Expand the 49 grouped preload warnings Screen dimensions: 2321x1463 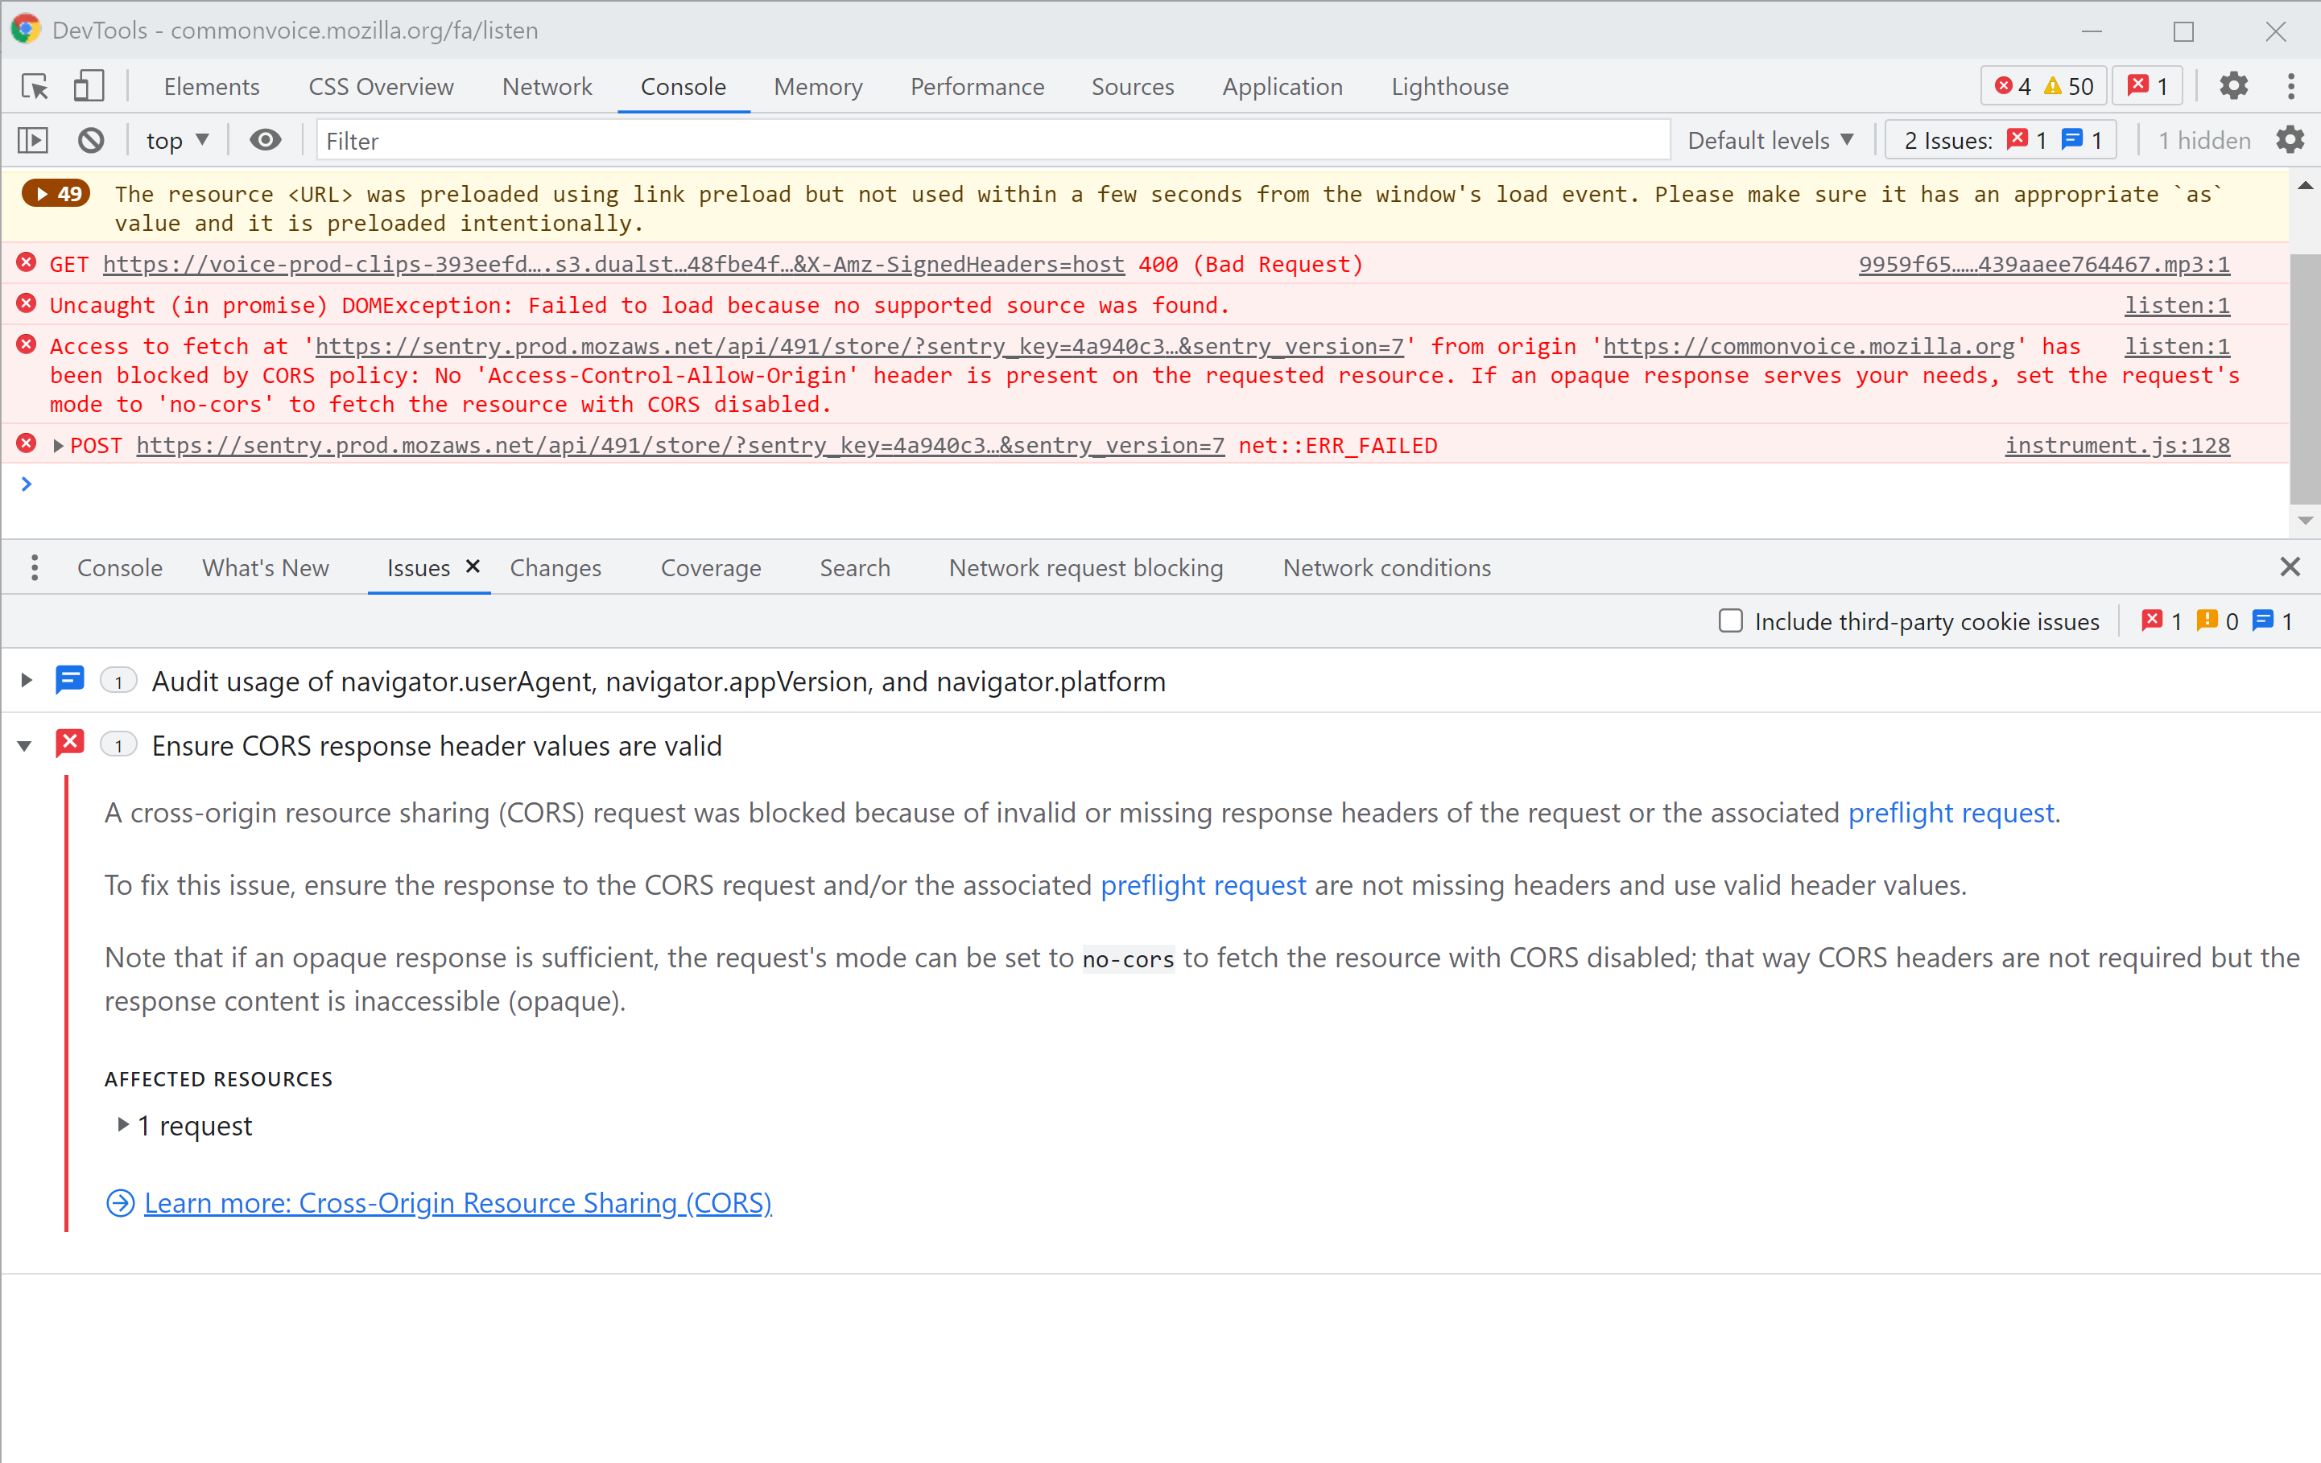point(57,194)
